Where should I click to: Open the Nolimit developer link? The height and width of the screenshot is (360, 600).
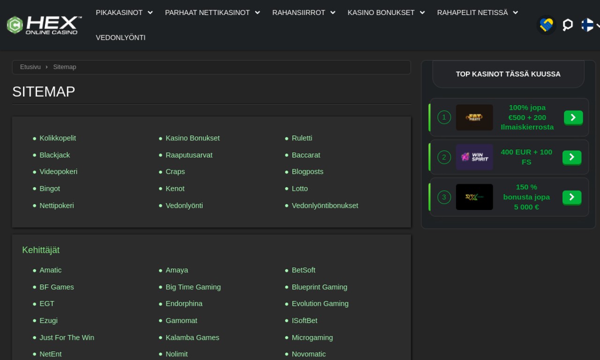coord(177,354)
